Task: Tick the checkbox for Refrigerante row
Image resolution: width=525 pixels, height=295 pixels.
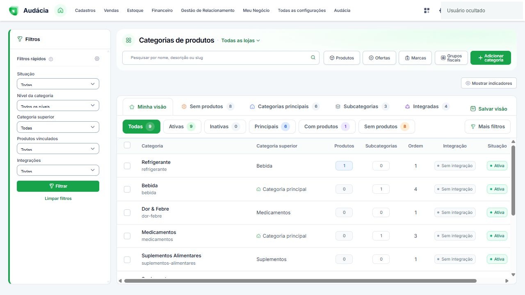Action: click(127, 166)
